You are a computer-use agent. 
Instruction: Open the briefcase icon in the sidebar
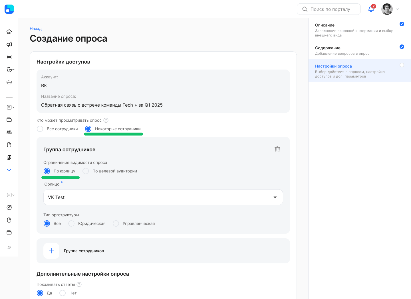[9, 82]
